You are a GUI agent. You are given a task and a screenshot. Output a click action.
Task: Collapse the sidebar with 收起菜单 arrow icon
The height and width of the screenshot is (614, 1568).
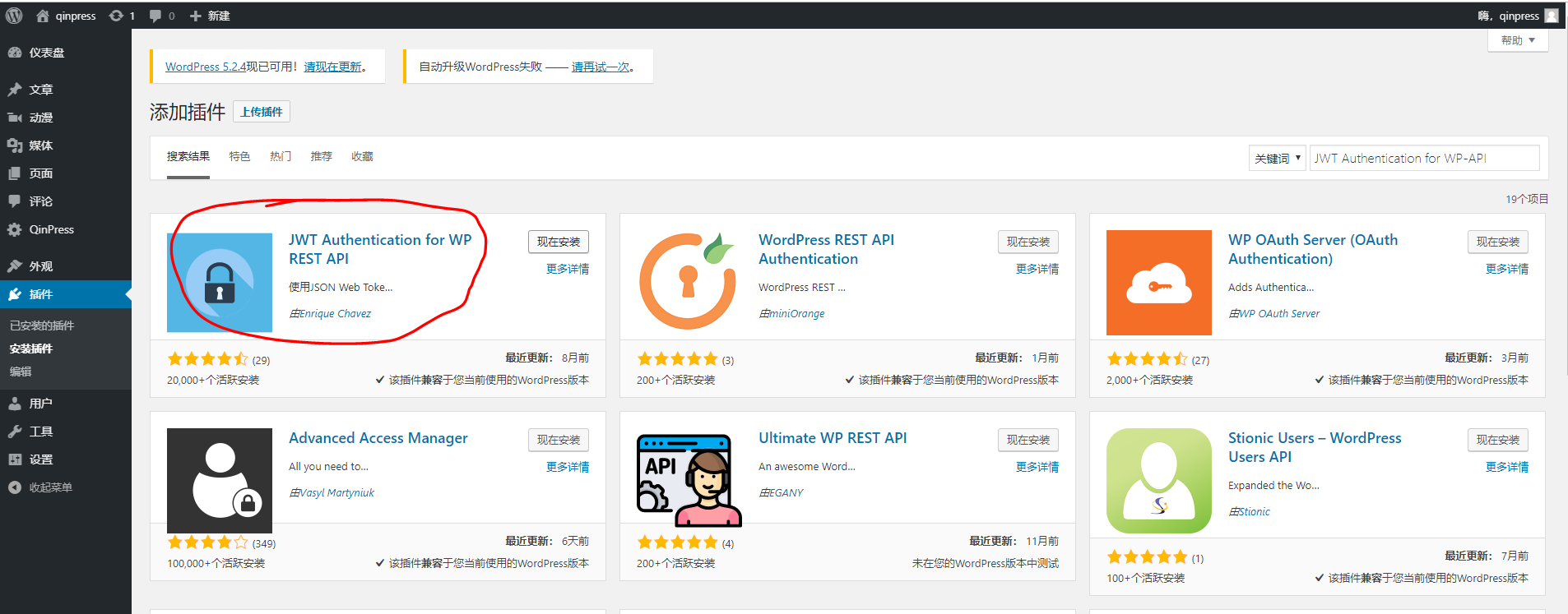[15, 487]
